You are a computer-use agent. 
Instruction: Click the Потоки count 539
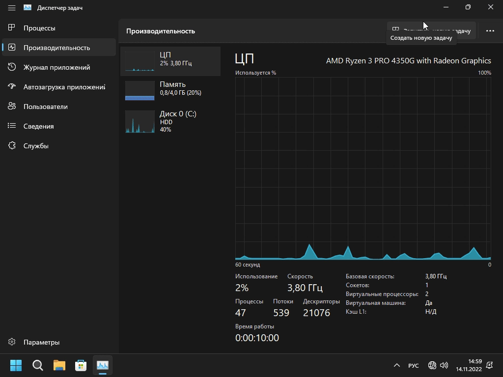point(281,313)
